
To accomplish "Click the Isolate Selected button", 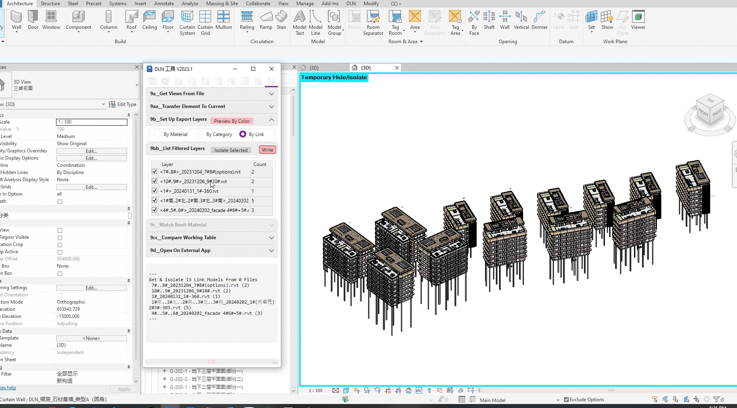I will point(231,150).
